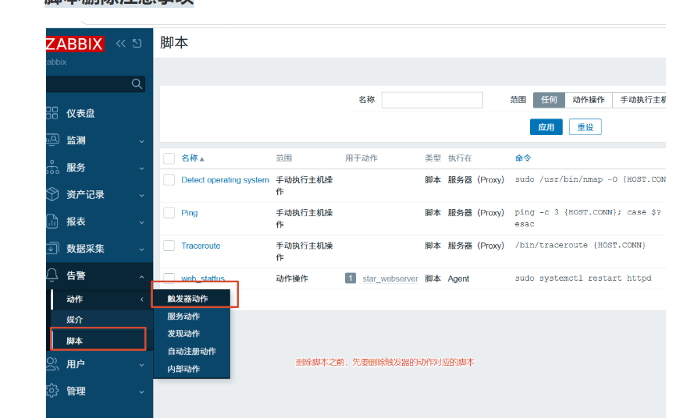
Task: Check the Ping row checkbox
Action: coord(169,213)
